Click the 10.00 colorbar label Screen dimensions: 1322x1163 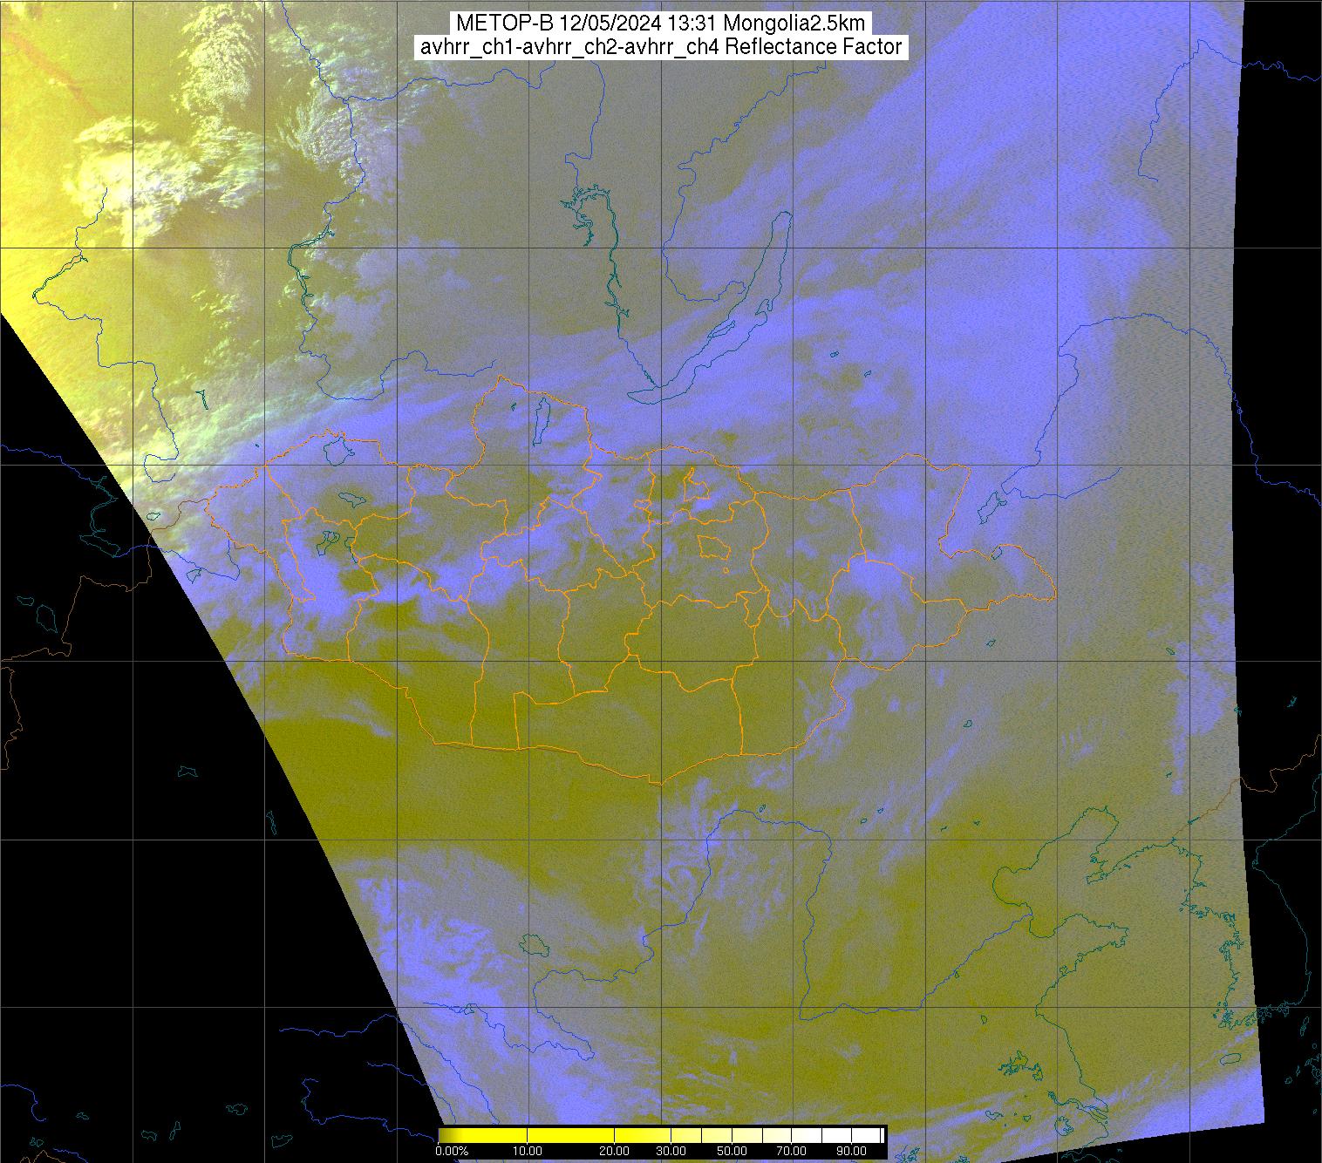coord(528,1151)
